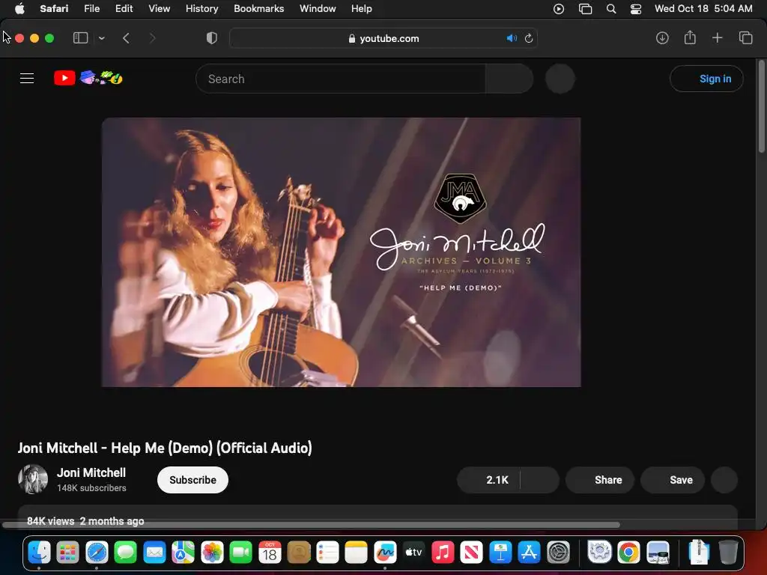Screen dimensions: 767x575
Task: Open the History menu
Action: pos(201,9)
